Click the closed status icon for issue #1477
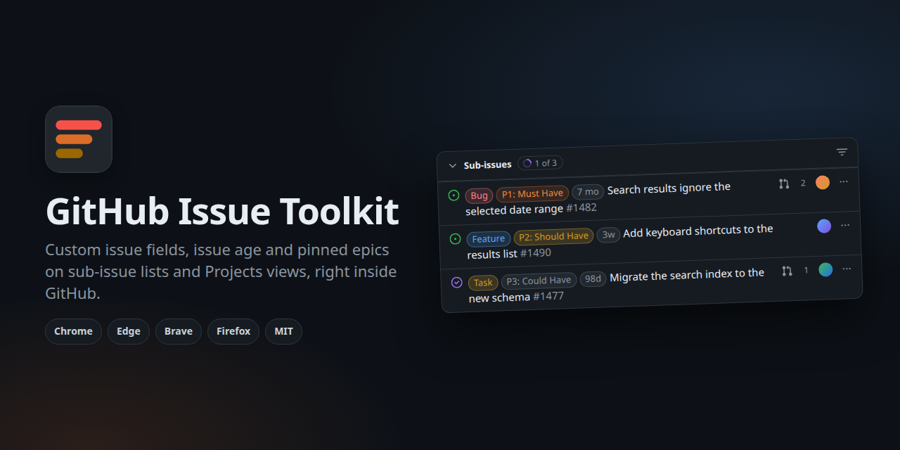Screen dimensions: 900x450 click(456, 283)
